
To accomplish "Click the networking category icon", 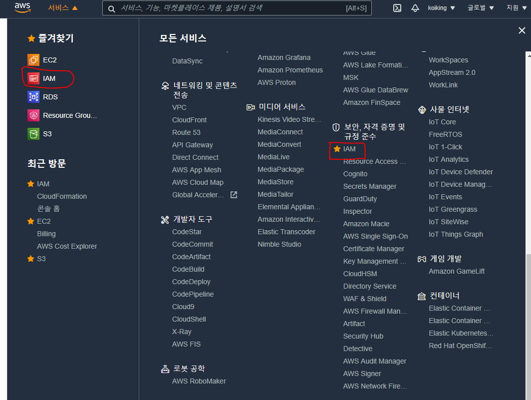I will [x=165, y=86].
